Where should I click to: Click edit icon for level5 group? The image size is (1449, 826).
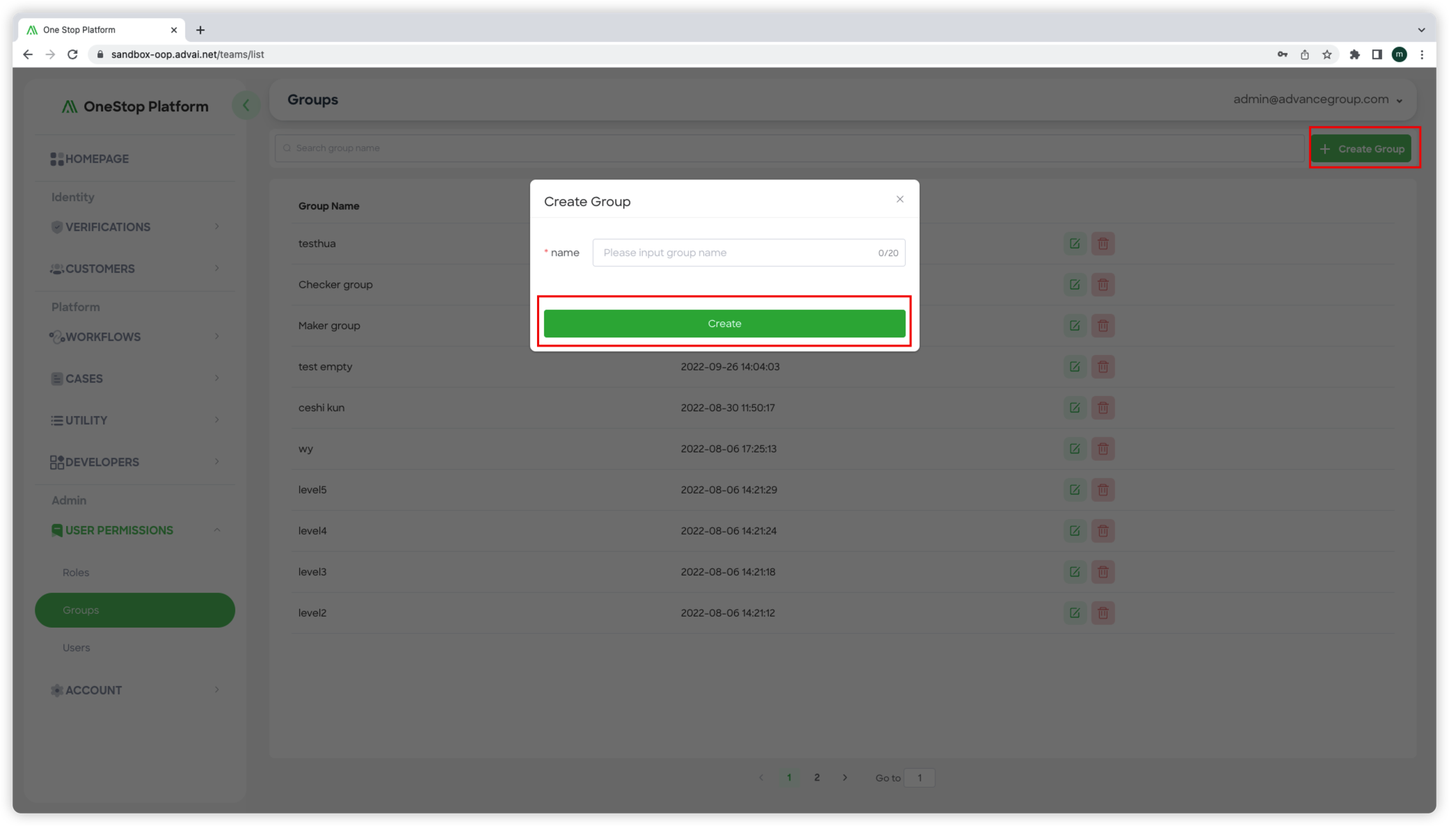point(1075,490)
